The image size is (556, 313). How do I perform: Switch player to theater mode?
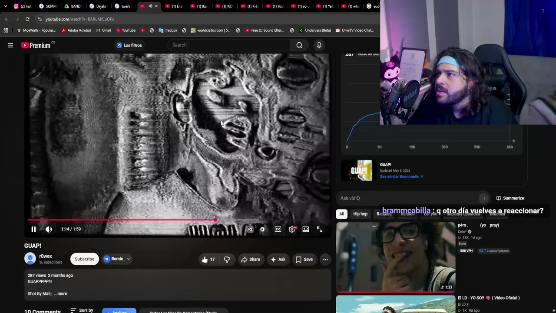coord(306,229)
